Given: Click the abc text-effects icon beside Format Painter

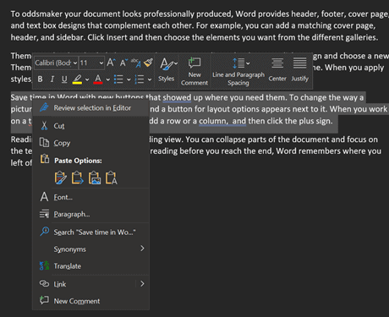Looking at the screenshot, I should pos(136,63).
